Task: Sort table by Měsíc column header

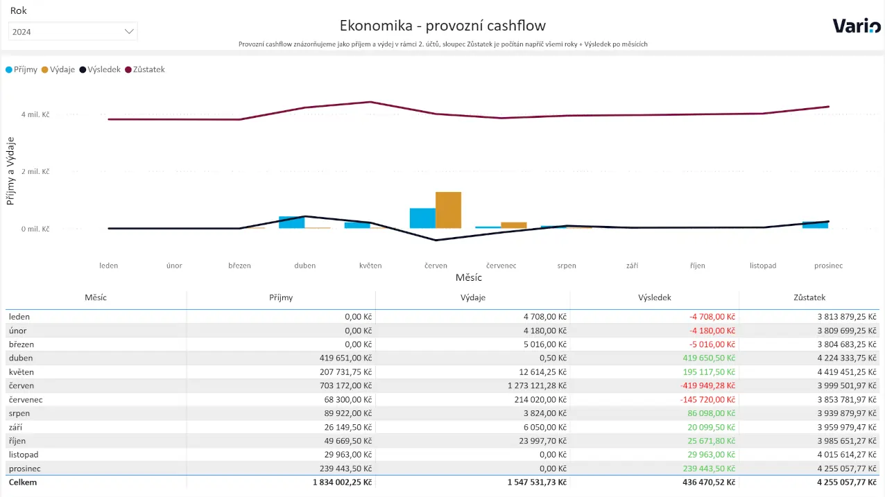Action: (x=96, y=297)
